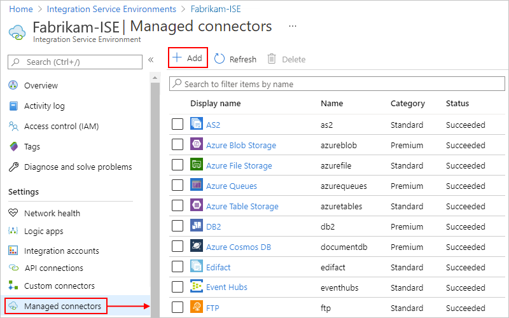Click the Azure Blob Storage connector icon
The width and height of the screenshot is (509, 318).
point(197,144)
